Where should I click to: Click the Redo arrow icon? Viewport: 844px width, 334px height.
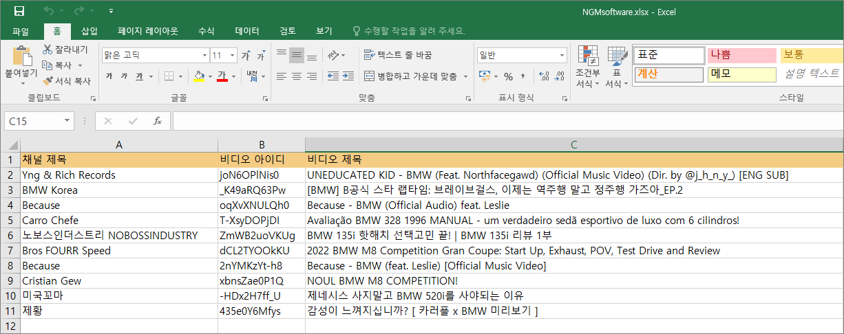[79, 11]
